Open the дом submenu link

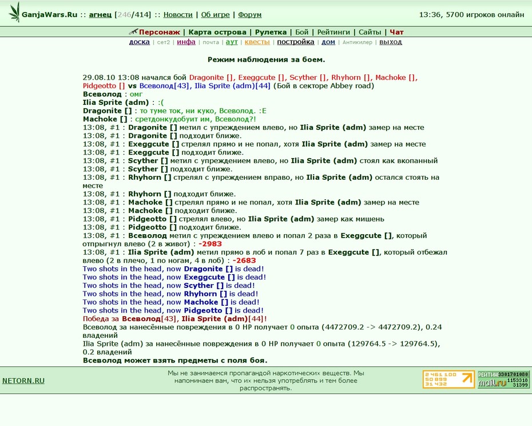point(328,42)
